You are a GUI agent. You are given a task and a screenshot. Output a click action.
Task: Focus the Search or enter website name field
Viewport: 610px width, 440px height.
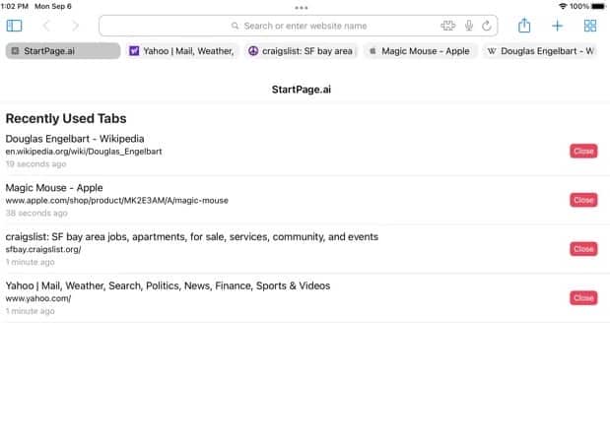(298, 26)
